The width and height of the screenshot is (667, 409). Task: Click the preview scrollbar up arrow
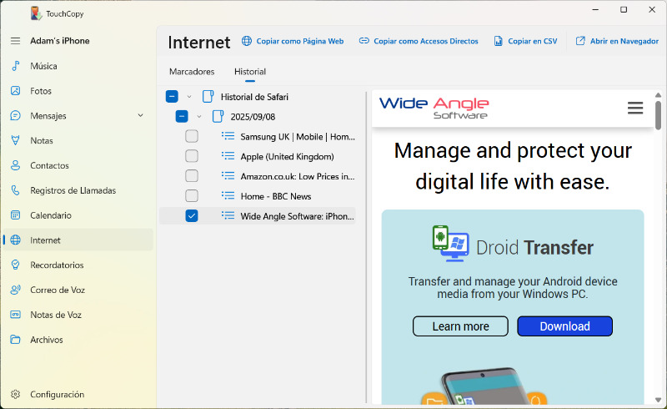pos(658,94)
